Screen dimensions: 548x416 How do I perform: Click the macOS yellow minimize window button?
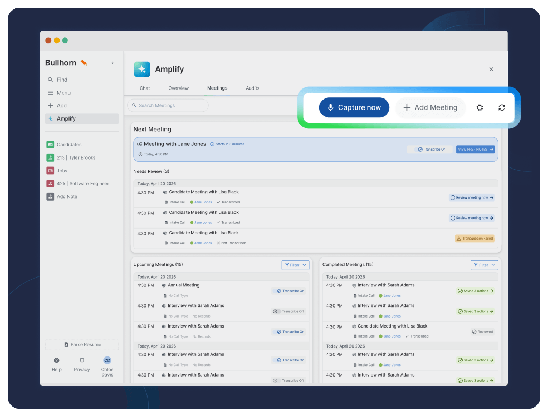click(x=56, y=41)
